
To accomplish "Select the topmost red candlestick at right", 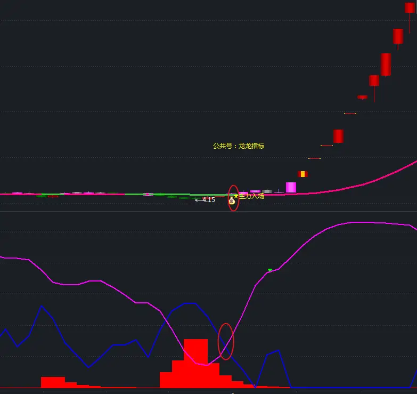I will click(410, 8).
